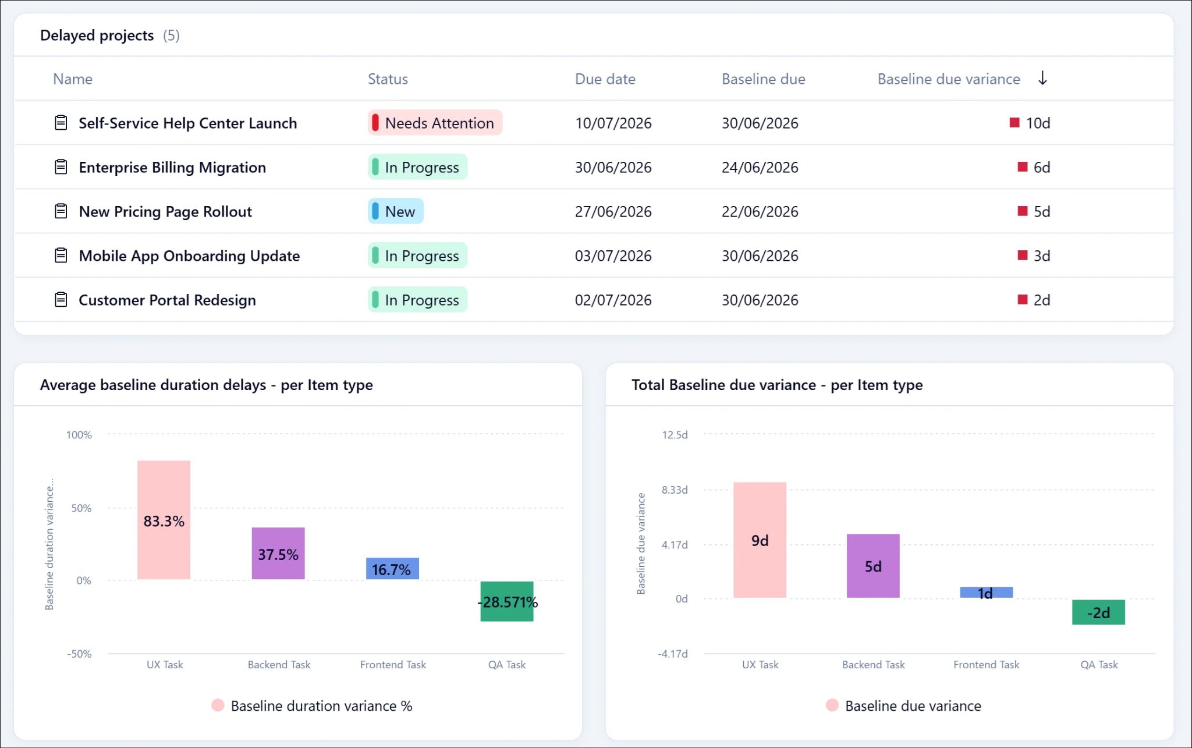Sort table by the Status column header
The image size is (1192, 748).
(388, 79)
